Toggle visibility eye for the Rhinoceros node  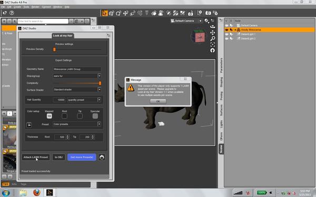point(226,30)
